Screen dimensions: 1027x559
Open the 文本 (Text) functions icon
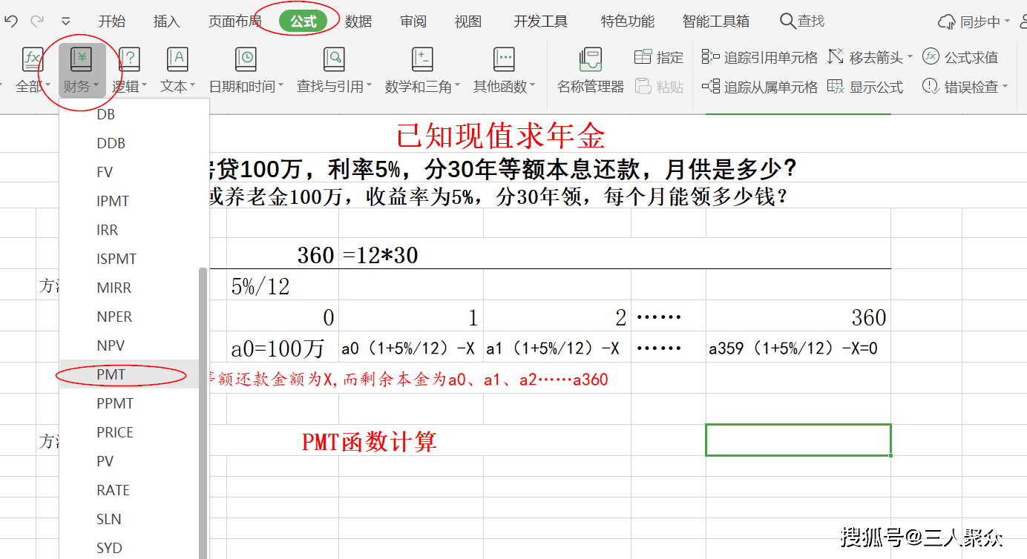177,59
